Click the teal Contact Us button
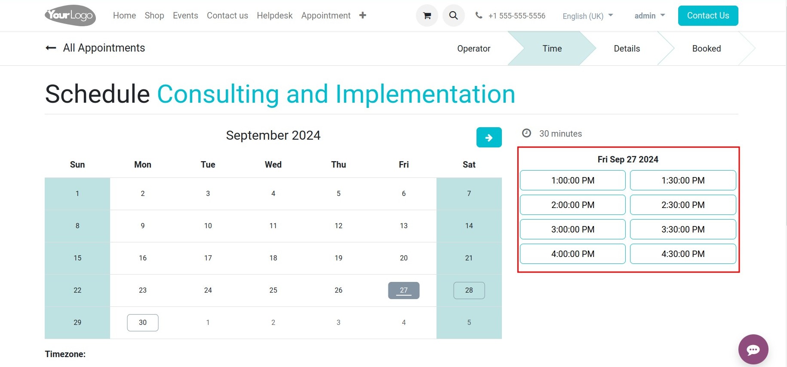The width and height of the screenshot is (787, 367). coord(708,15)
